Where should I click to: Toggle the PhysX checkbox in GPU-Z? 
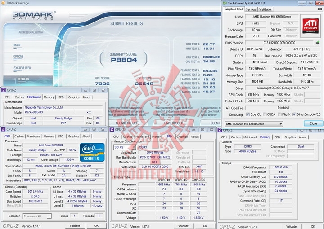tap(279, 114)
